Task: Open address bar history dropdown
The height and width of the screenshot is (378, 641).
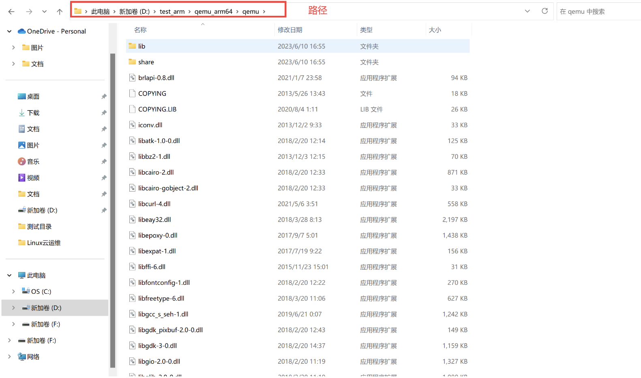Action: pyautogui.click(x=527, y=11)
